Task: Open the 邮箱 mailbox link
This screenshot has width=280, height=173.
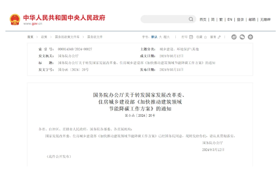Action: pyautogui.click(x=252, y=19)
